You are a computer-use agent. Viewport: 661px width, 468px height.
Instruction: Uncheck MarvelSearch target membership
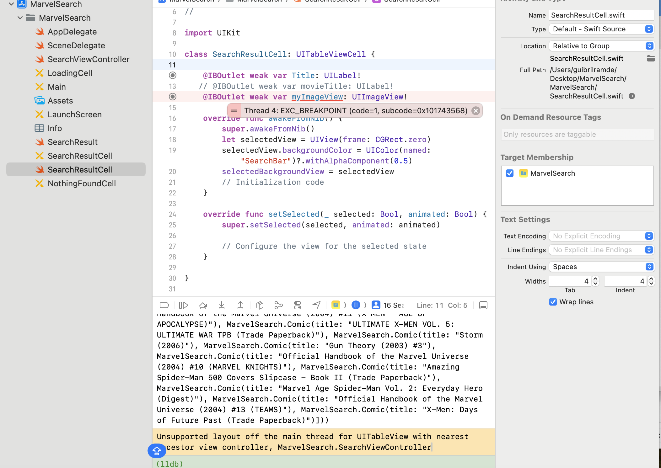pyautogui.click(x=509, y=173)
